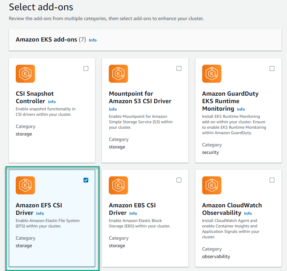This screenshot has width=287, height=271.
Task: Click the Amazon CloudWatch Observability Kubernetes icon
Action: point(211,185)
